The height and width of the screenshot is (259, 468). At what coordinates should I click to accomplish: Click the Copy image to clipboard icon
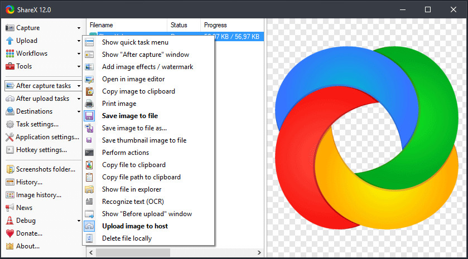pos(89,91)
